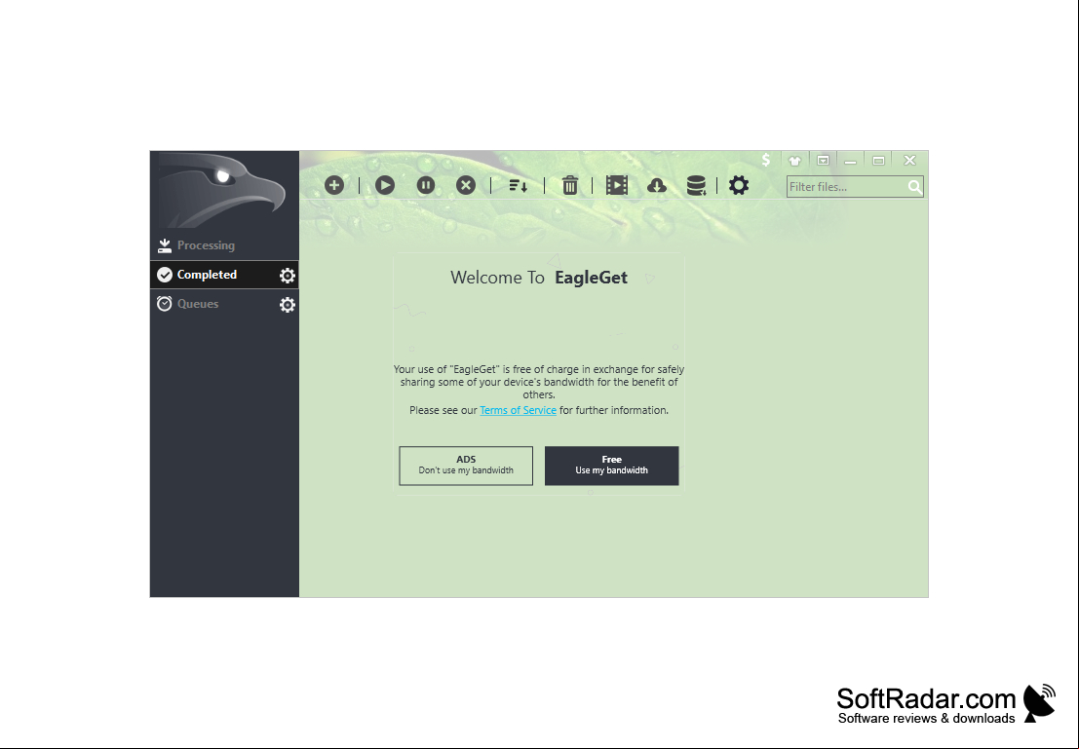Click the dollar sign icon

pos(766,160)
